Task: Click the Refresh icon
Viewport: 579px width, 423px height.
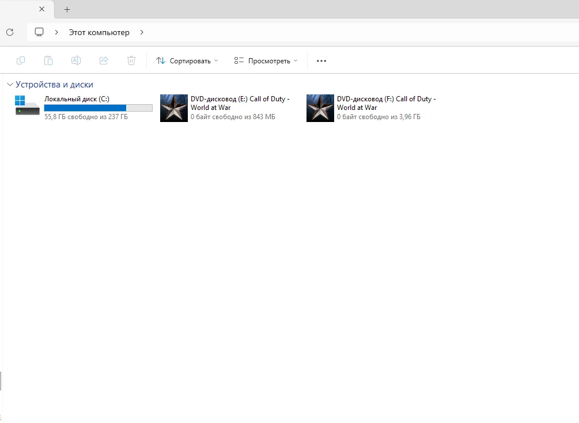Action: (10, 32)
